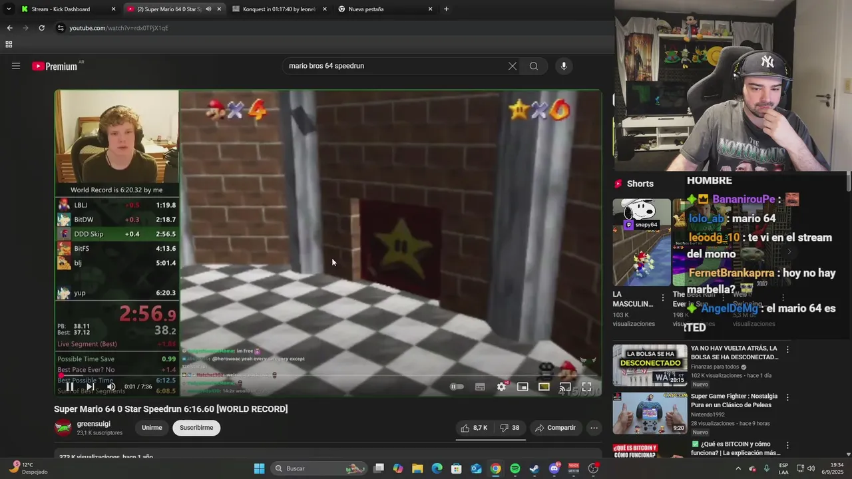This screenshot has height=479, width=852.
Task: View site information icon in address bar
Action: click(x=61, y=28)
